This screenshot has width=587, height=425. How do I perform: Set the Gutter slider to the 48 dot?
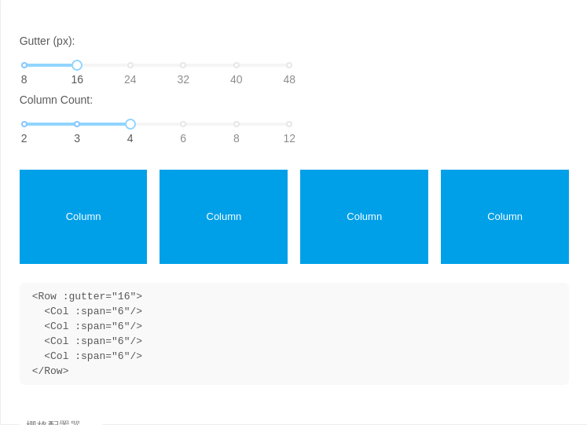point(289,65)
